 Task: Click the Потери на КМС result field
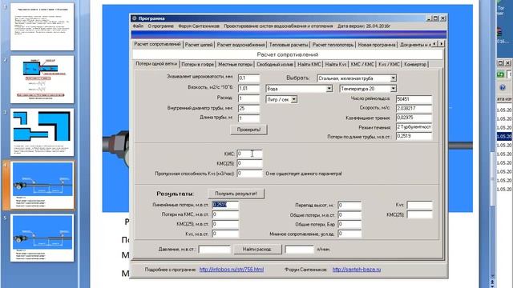click(x=225, y=215)
